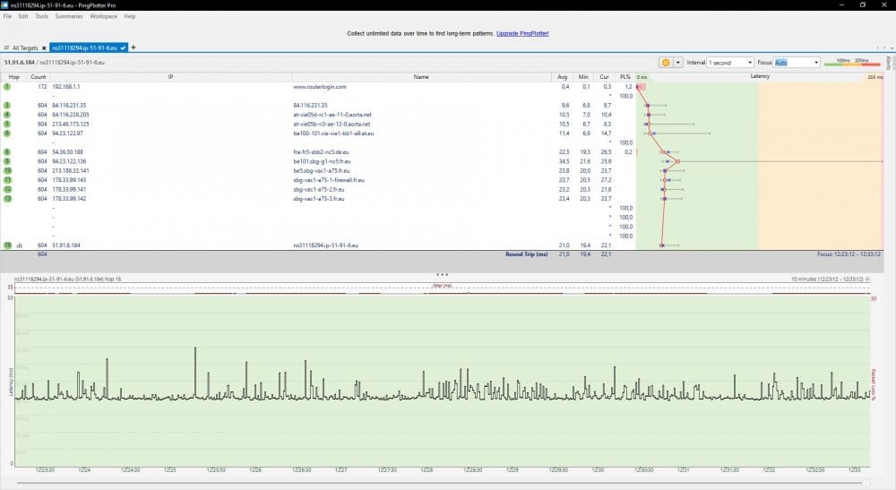The width and height of the screenshot is (896, 490).
Task: Open the Summaries menu
Action: 69,16
